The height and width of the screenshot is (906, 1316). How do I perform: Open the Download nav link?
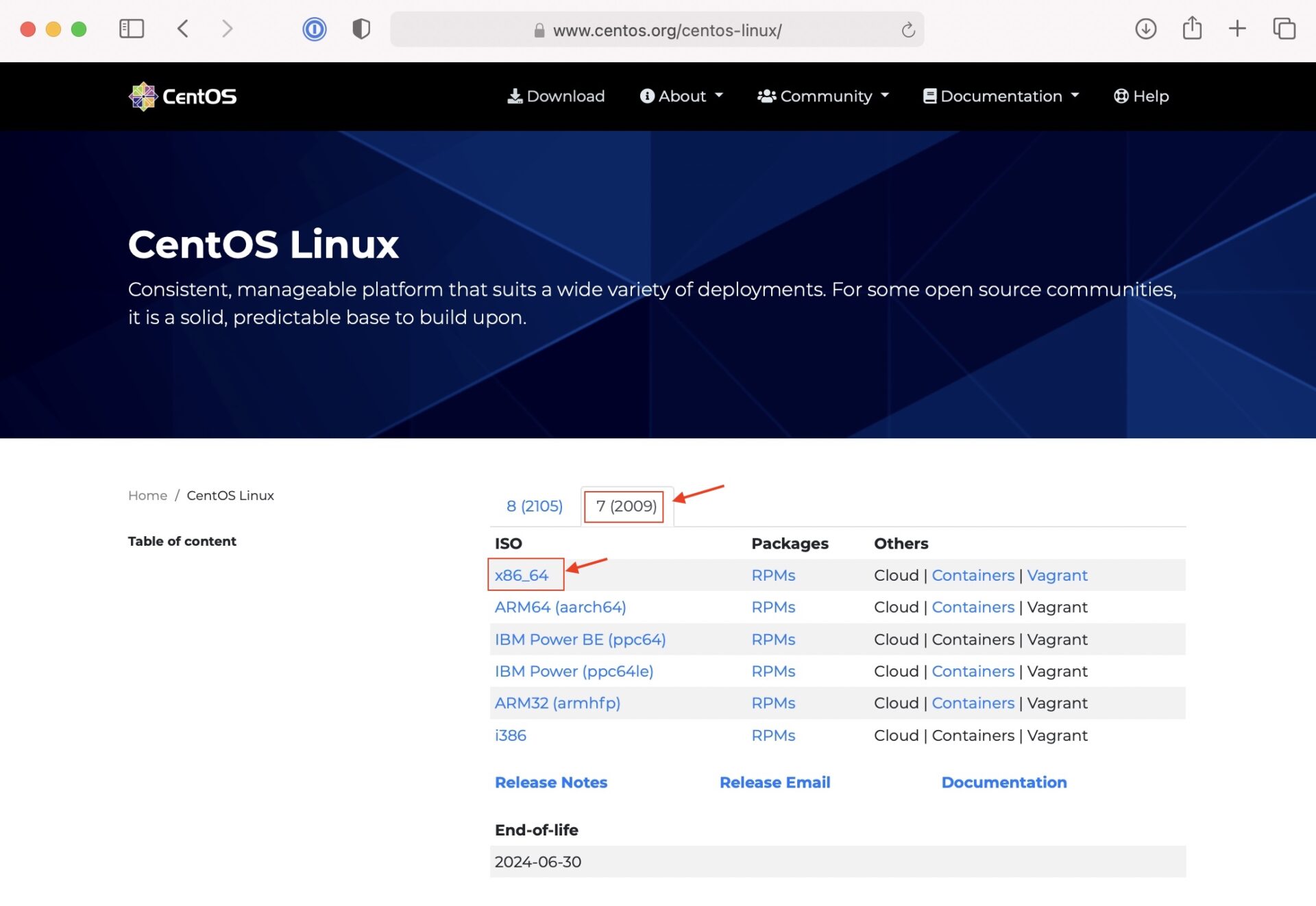click(556, 96)
